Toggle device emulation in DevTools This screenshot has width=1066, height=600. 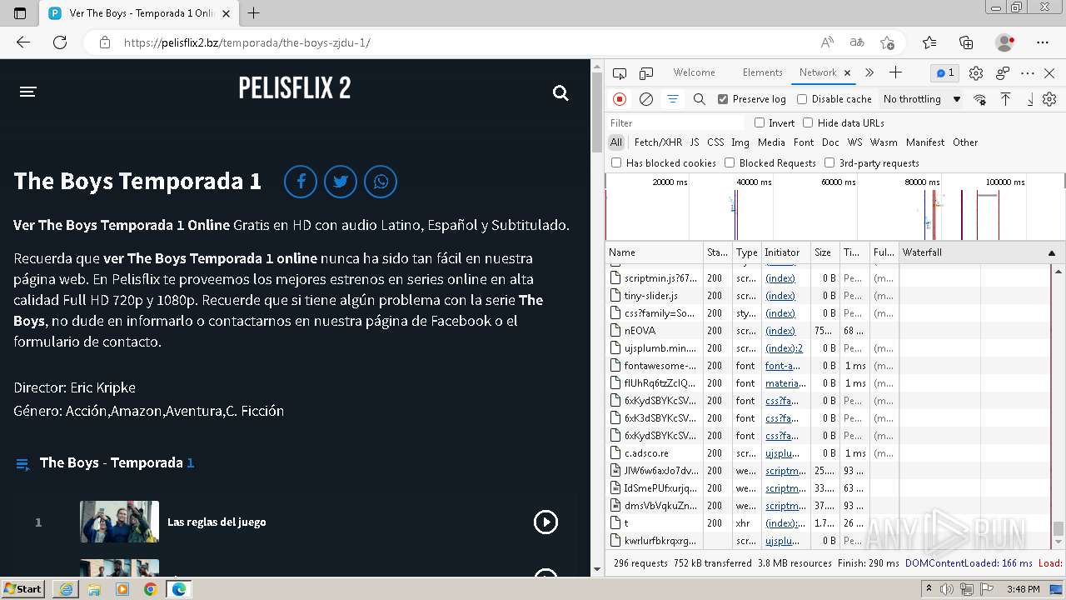click(x=646, y=73)
